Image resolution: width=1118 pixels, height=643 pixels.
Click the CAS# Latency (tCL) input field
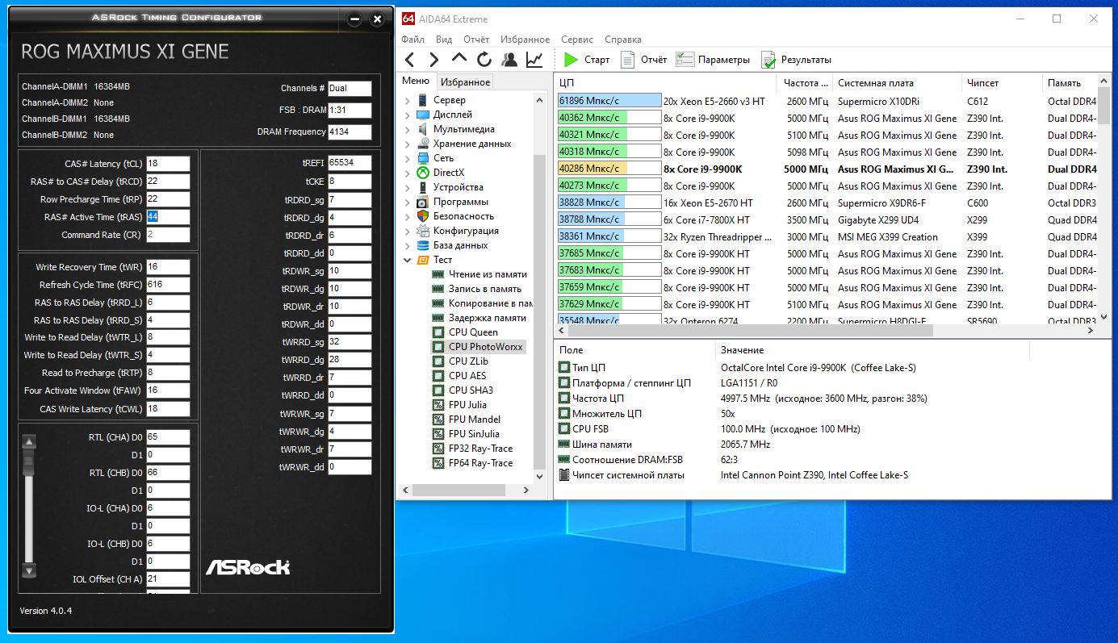coord(168,164)
